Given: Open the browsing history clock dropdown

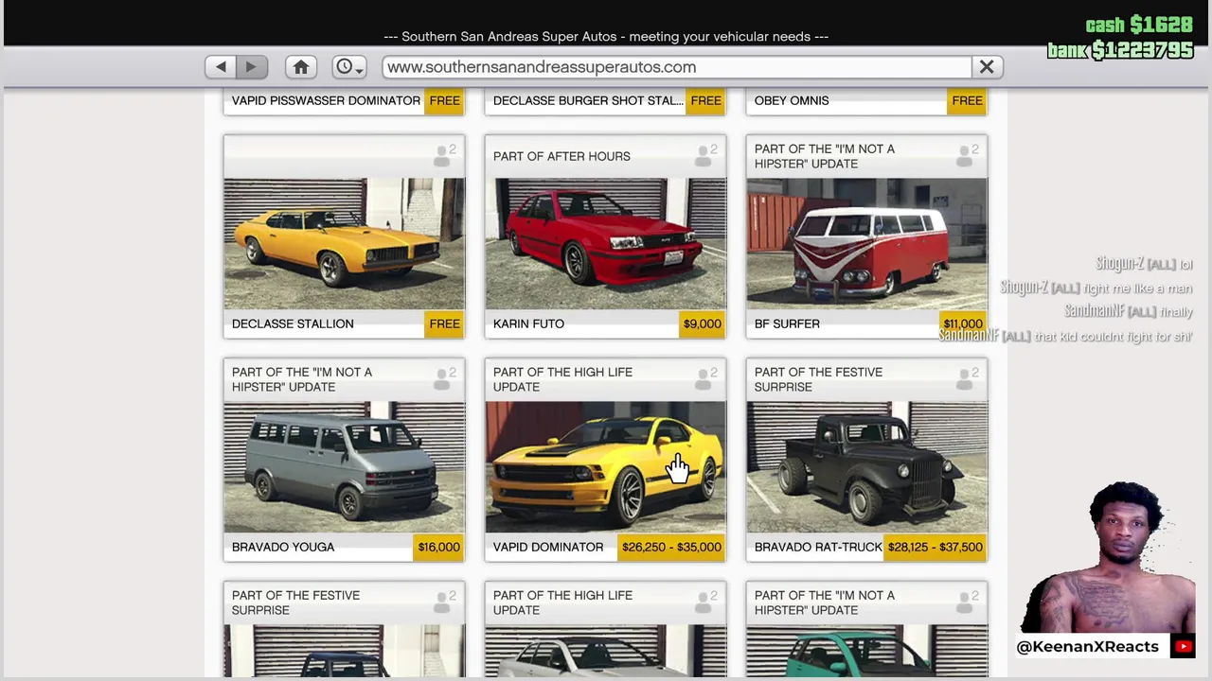Looking at the screenshot, I should 349,67.
